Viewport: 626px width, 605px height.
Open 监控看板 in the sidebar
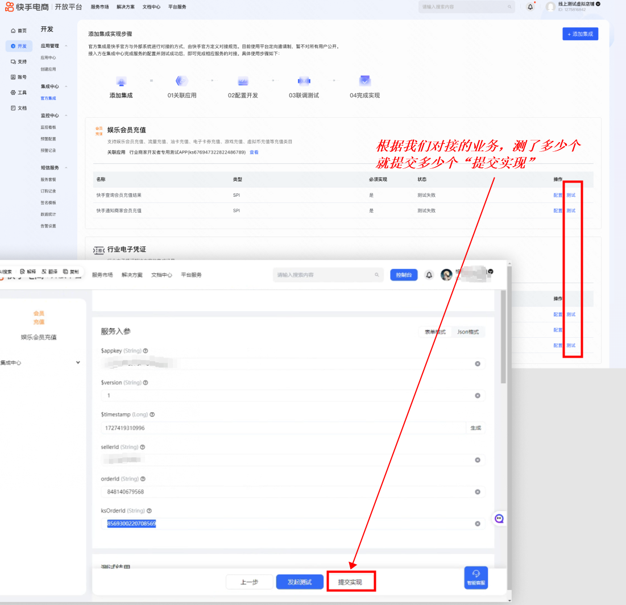(x=48, y=127)
